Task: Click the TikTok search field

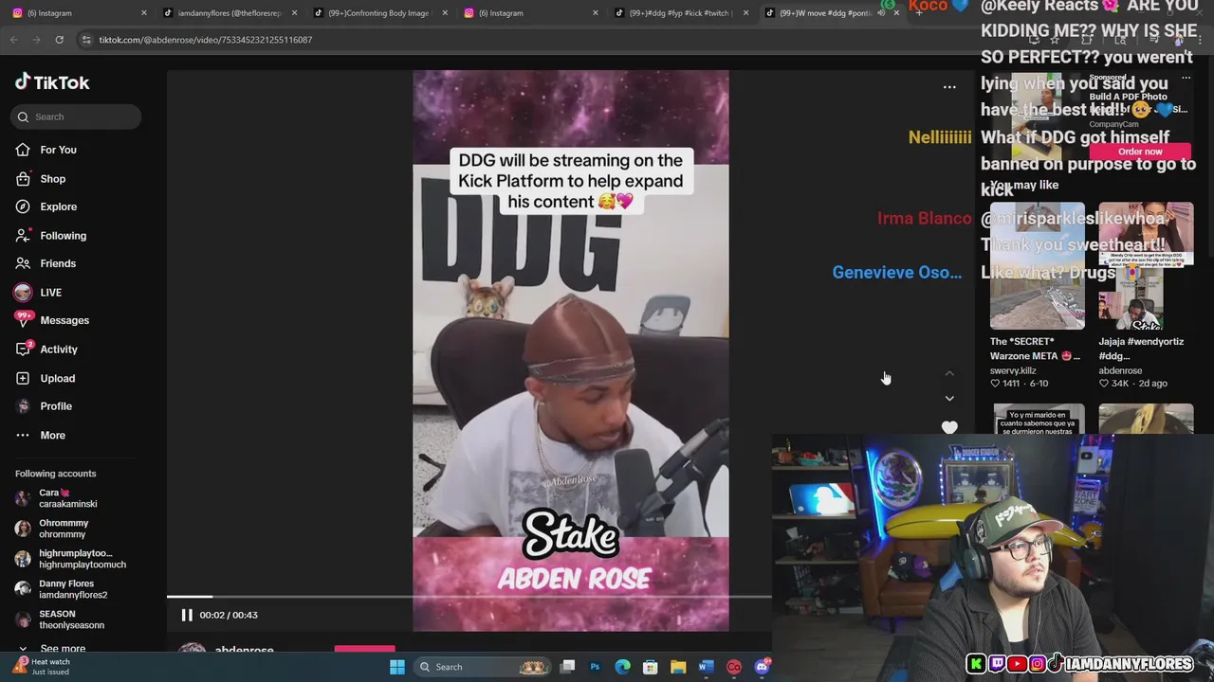Action: click(76, 117)
